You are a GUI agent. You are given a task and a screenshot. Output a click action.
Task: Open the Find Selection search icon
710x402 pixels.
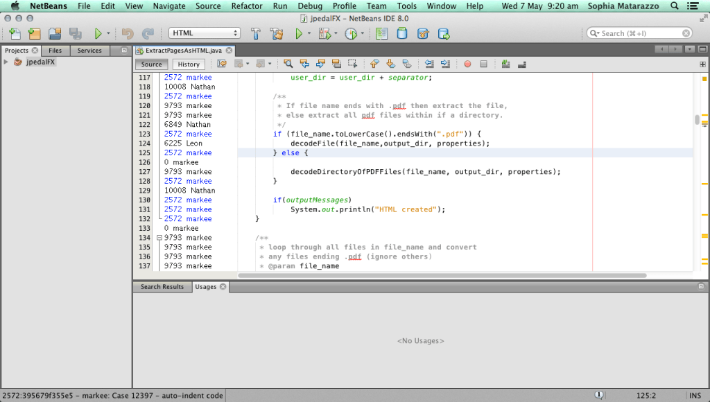click(x=288, y=64)
